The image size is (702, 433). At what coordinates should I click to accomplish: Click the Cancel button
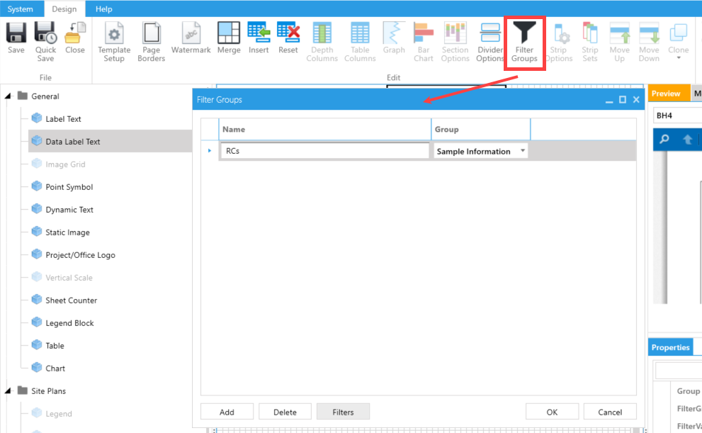610,412
